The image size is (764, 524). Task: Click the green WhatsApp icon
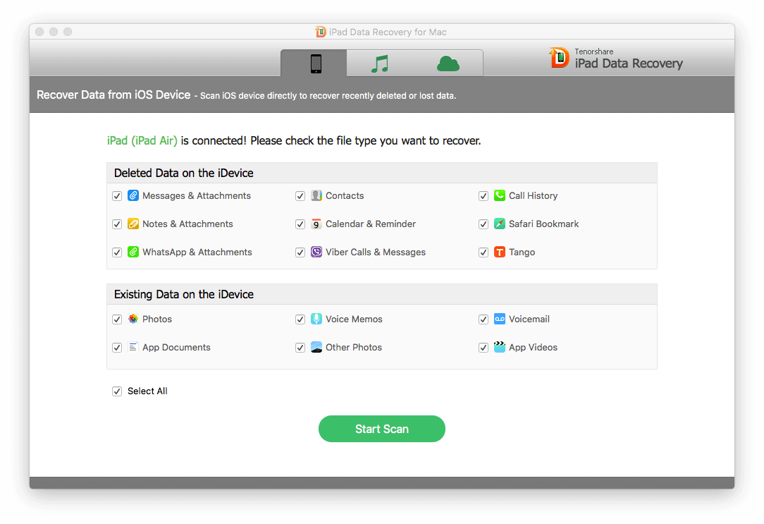point(133,252)
